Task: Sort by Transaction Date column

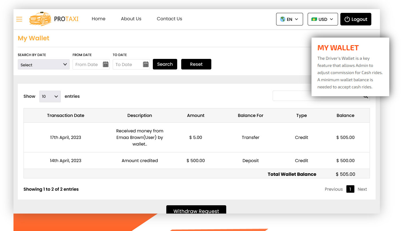Action: tap(66, 115)
